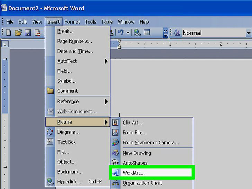The height and width of the screenshot is (189, 252).
Task: Open the Tools menu
Action: tap(90, 22)
